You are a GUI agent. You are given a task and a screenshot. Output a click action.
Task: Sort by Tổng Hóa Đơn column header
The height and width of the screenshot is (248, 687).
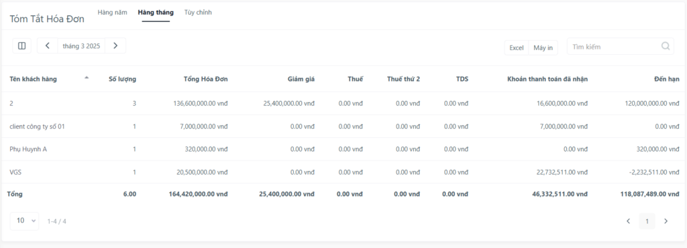(x=205, y=79)
